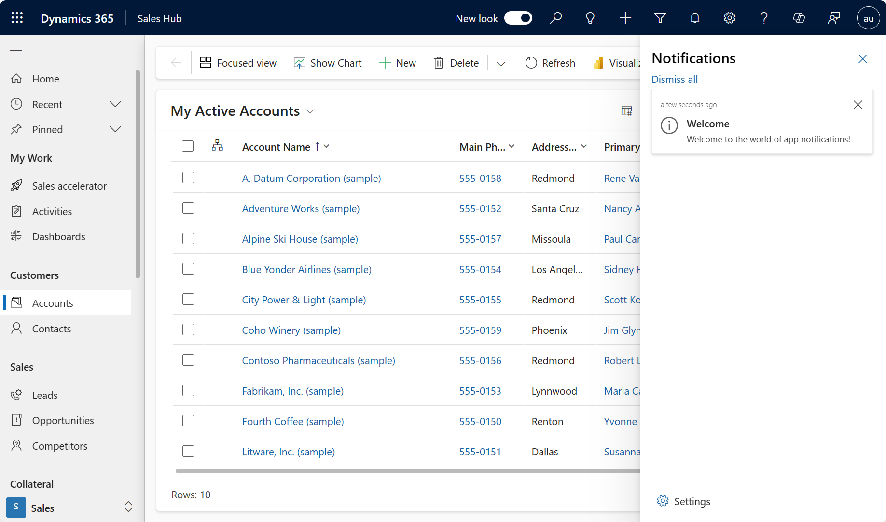Open the help question mark icon
Image resolution: width=886 pixels, height=522 pixels.
[764, 18]
